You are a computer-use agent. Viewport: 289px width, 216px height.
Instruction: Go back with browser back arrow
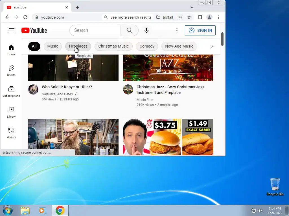click(x=7, y=17)
